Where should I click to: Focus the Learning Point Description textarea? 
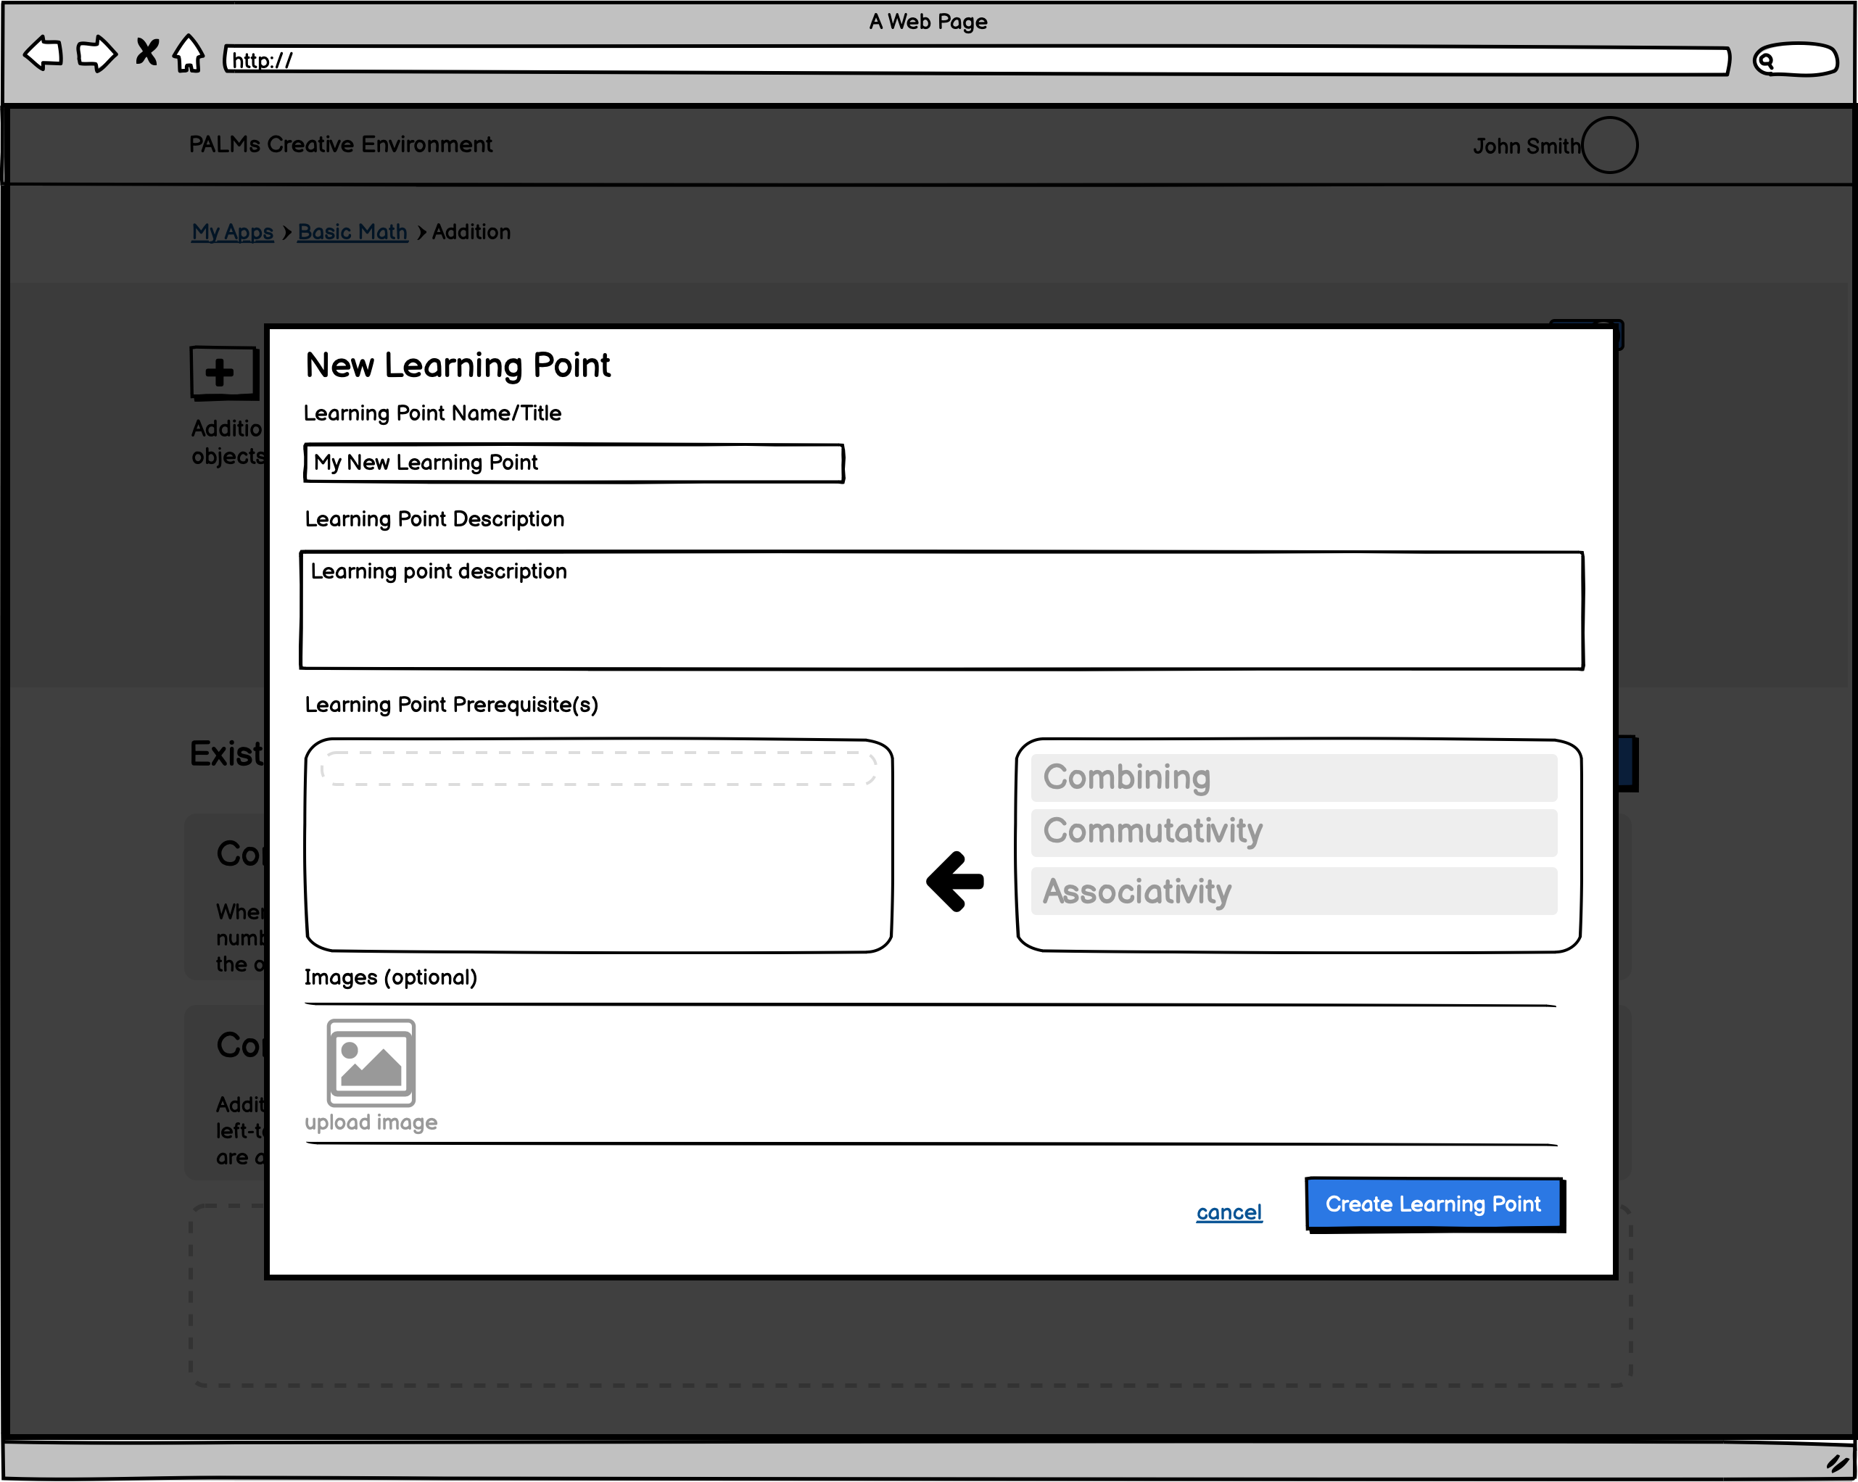pos(942,610)
